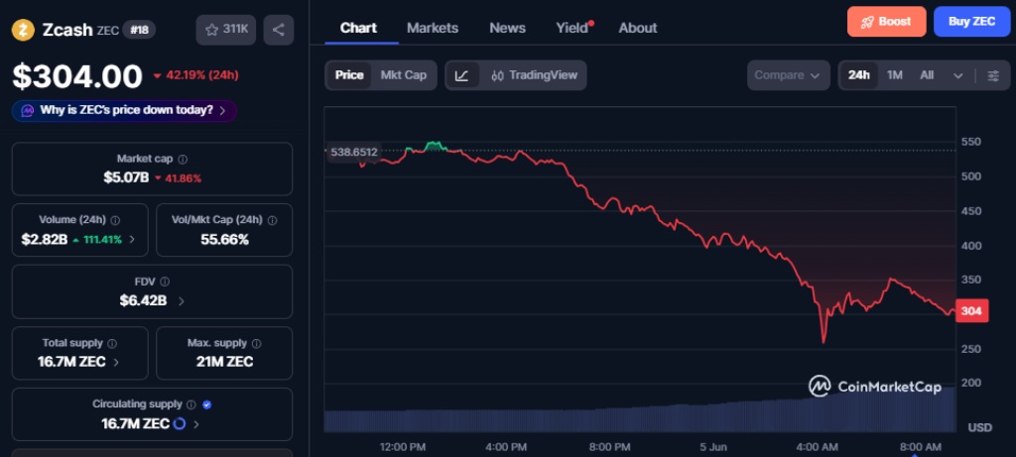Image resolution: width=1016 pixels, height=457 pixels.
Task: Switch to the News tab
Action: pyautogui.click(x=507, y=28)
